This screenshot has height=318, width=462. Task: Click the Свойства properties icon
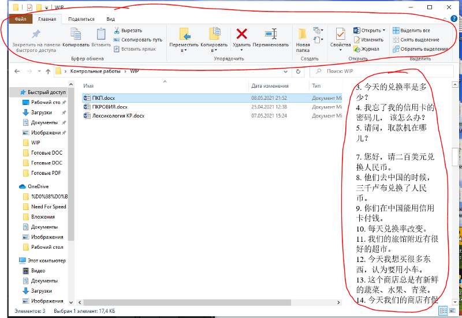point(340,33)
